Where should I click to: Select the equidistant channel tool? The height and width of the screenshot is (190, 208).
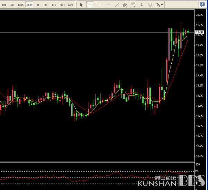125,5
